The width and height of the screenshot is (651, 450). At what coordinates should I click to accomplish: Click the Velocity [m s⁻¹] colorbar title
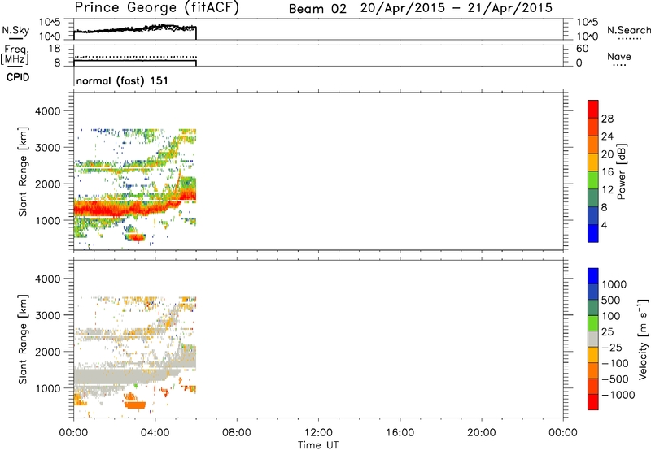point(643,339)
